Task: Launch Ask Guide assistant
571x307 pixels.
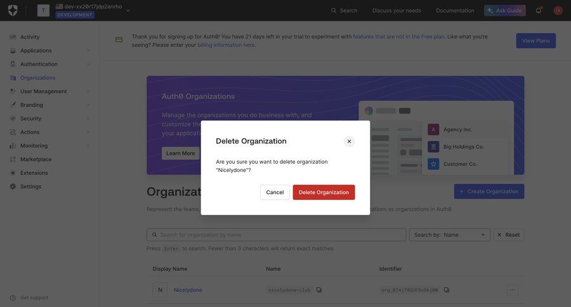Action: (x=505, y=11)
